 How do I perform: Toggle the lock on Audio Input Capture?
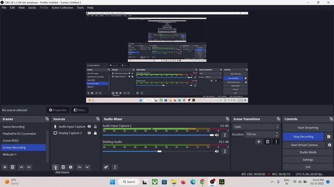coord(95,127)
